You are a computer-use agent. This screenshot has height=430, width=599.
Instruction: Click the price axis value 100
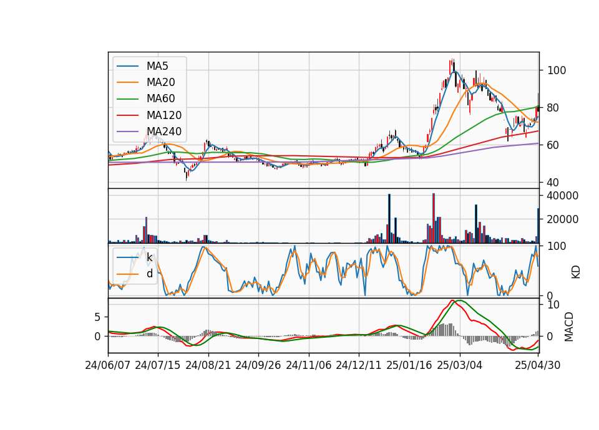pos(557,70)
